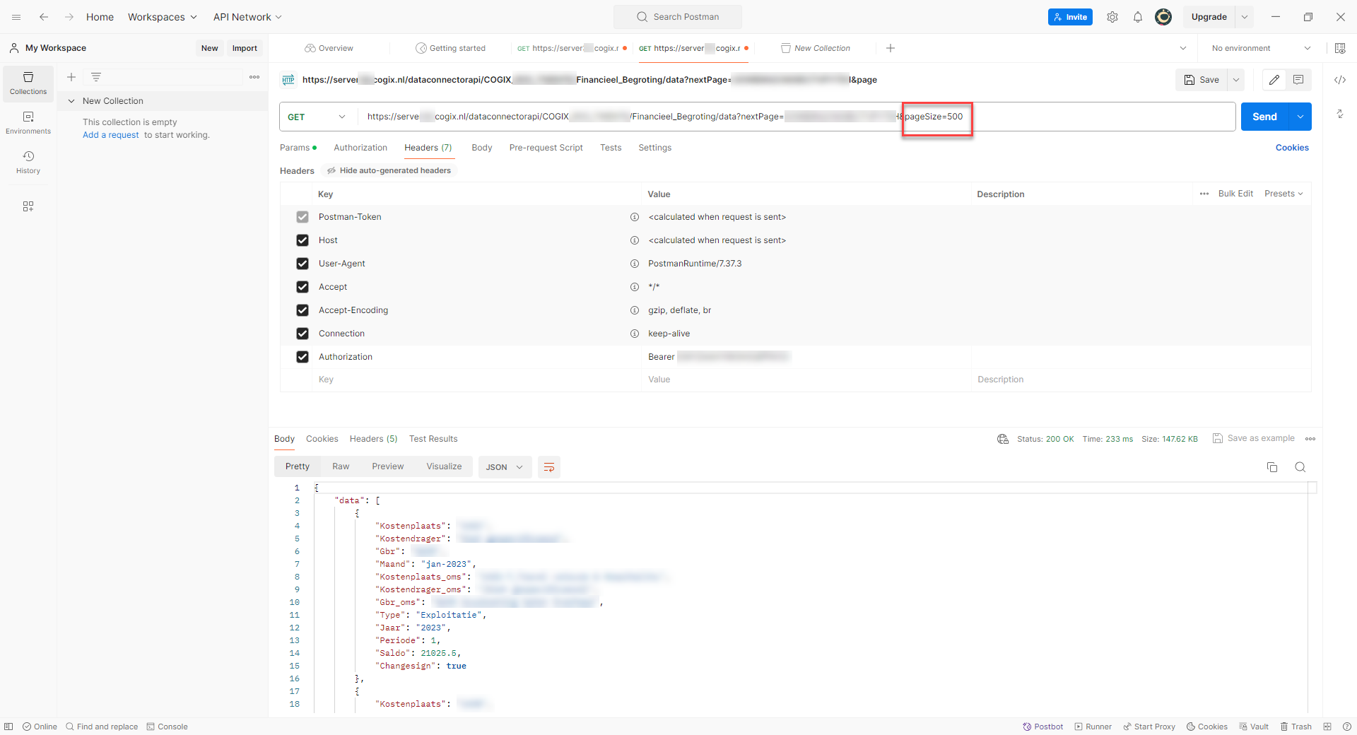Viewport: 1357px width, 735px height.
Task: Click the request URL input field
Action: pyautogui.click(x=797, y=117)
